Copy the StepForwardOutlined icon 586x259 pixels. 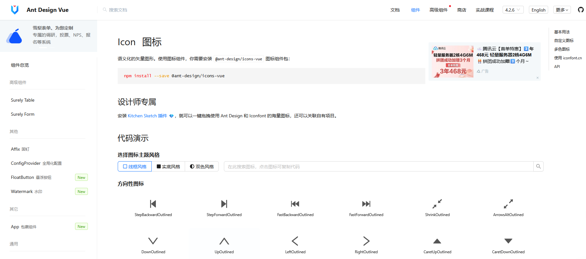coord(224,204)
